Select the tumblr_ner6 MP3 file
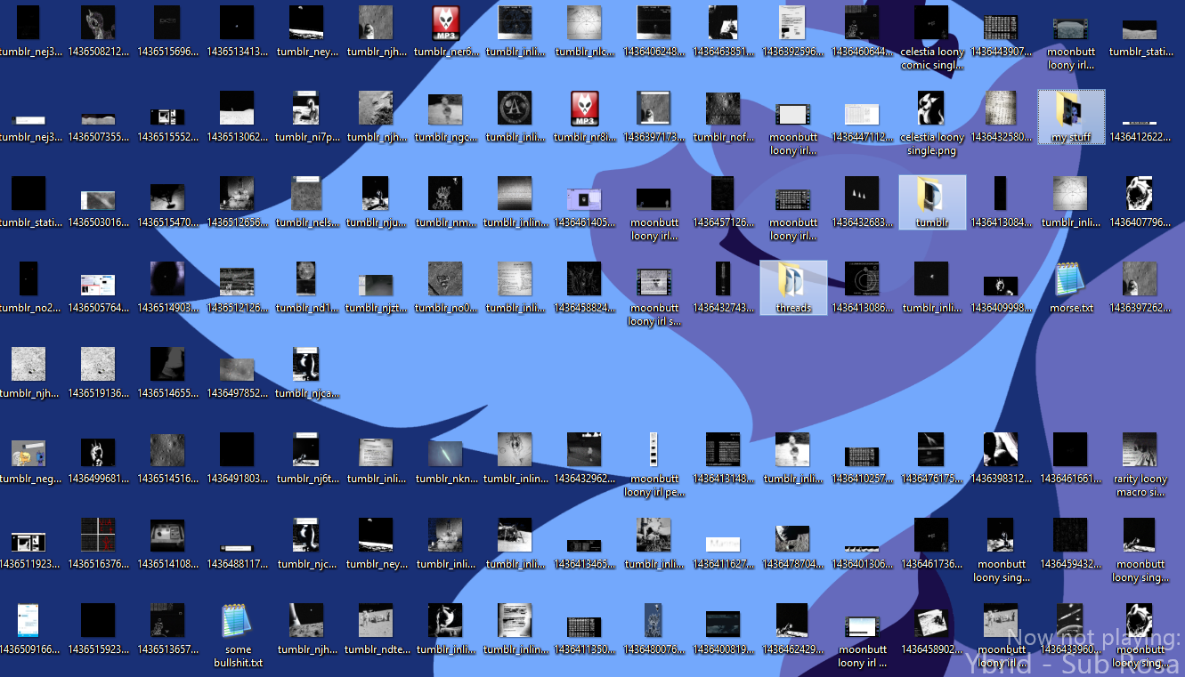 point(446,22)
